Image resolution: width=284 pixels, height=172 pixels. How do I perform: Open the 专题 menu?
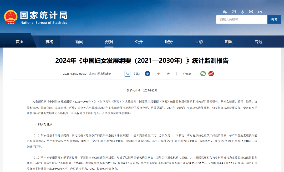point(258,41)
